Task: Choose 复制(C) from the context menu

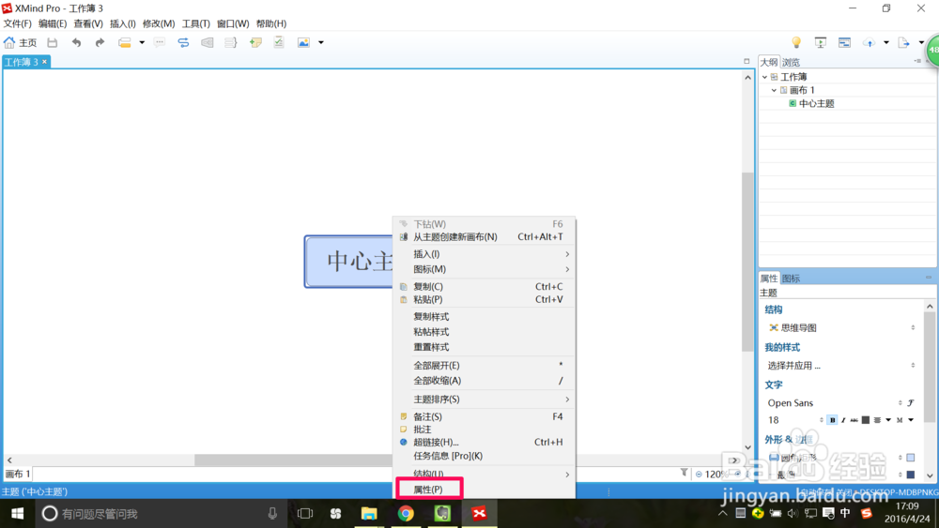Action: click(x=484, y=286)
